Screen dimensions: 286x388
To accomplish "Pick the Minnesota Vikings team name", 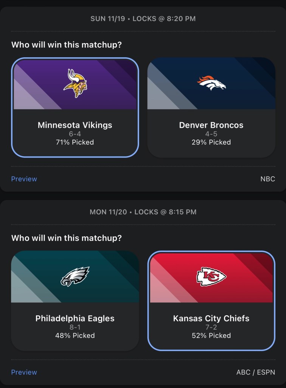I will point(75,125).
